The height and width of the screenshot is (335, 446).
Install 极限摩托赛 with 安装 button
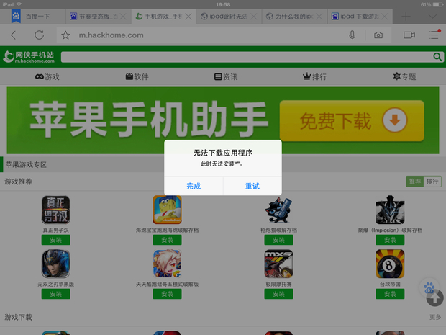click(x=279, y=294)
